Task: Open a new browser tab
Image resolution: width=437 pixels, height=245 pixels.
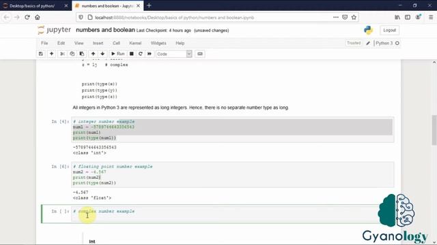Action: (x=149, y=5)
